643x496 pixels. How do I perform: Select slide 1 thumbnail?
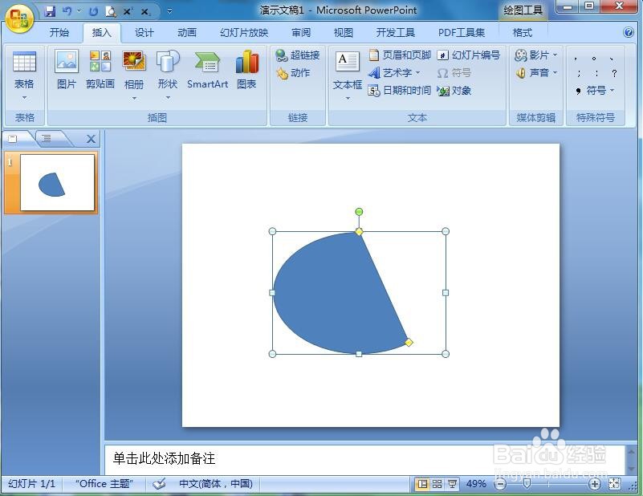tap(57, 182)
